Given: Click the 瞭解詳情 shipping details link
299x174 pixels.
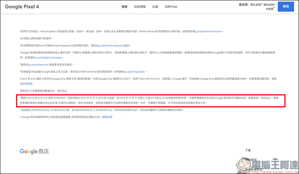Looking at the screenshot, I should coord(107,117).
